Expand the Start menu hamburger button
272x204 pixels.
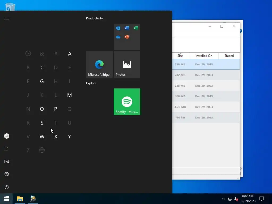pos(7,18)
